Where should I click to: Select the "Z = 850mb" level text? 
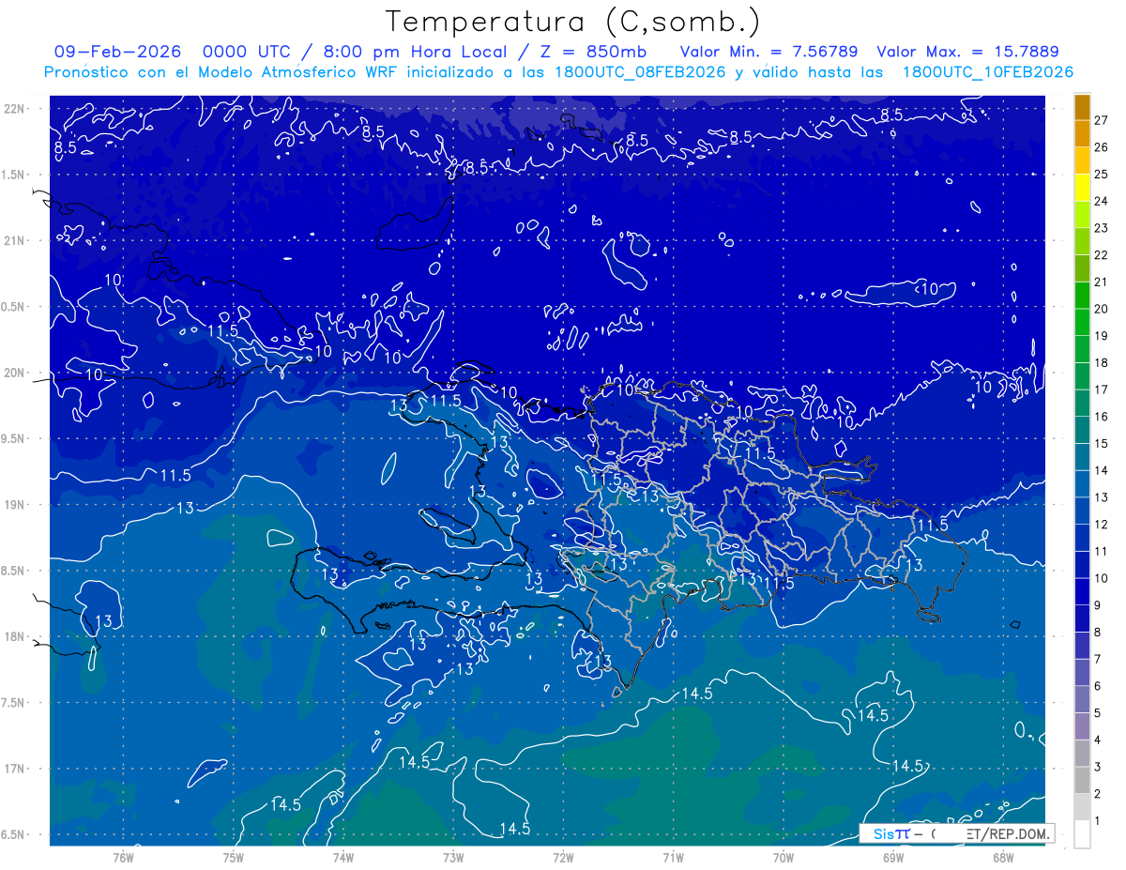pyautogui.click(x=591, y=52)
